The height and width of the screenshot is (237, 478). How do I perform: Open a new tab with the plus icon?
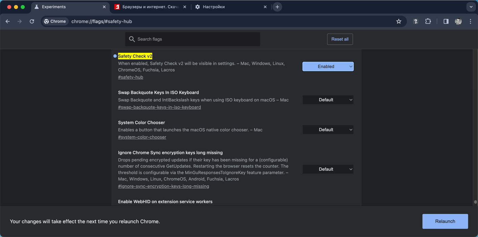click(277, 7)
